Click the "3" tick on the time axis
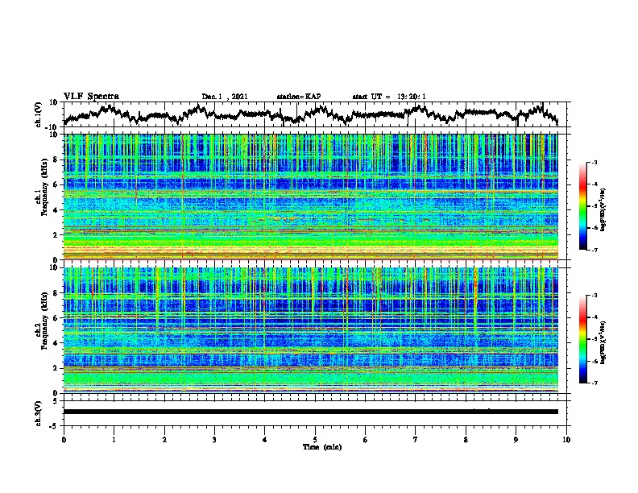The width and height of the screenshot is (638, 493). coord(214,440)
